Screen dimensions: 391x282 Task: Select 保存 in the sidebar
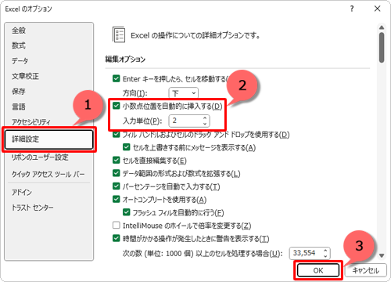19,92
